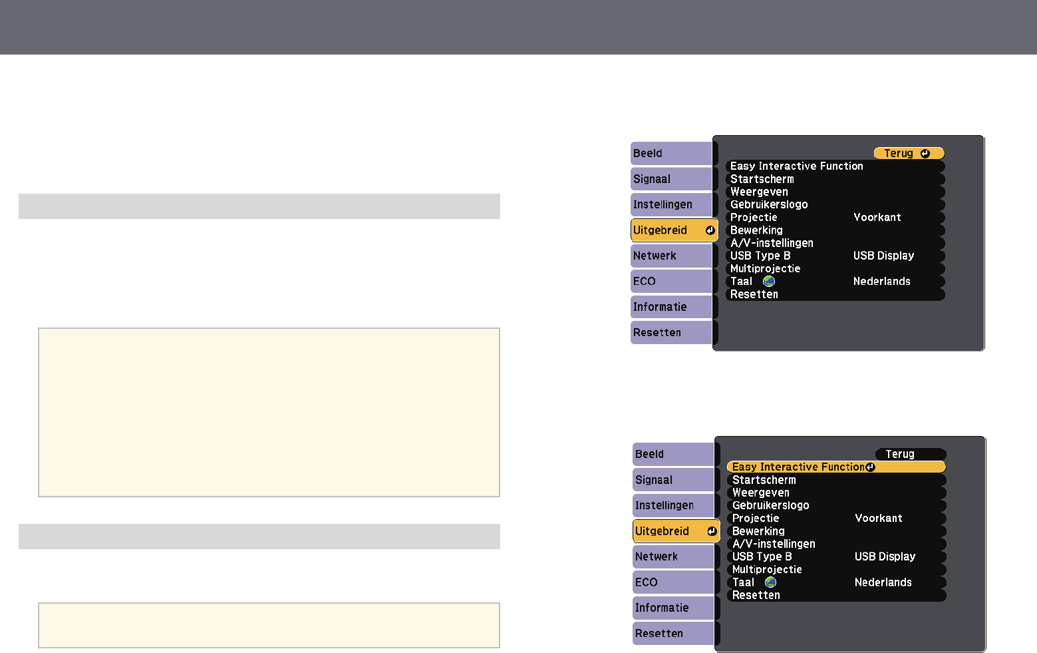Click the globe icon beside Taal in lower menu
This screenshot has height=653, width=1037.
click(770, 582)
